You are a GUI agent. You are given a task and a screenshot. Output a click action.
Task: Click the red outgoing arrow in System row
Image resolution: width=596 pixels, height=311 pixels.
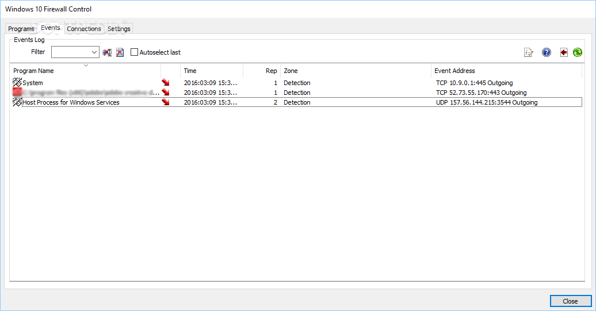point(165,82)
